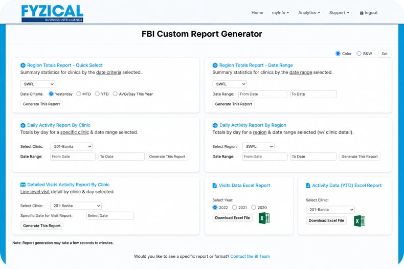Expand the Support menu

tap(340, 13)
